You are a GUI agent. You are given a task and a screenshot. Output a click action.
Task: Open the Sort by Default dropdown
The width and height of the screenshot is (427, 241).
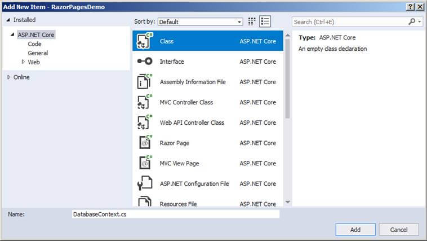click(200, 22)
